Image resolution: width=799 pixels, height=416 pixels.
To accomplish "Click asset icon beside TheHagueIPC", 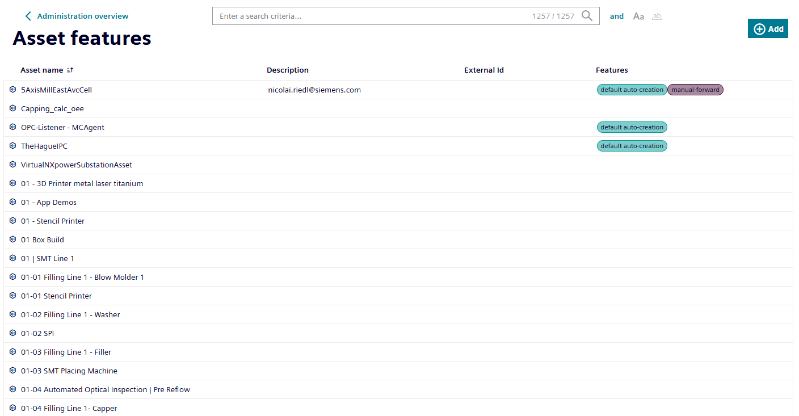I will click(13, 146).
